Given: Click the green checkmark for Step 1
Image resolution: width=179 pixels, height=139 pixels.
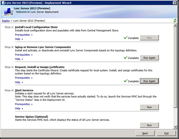Looking at the screenshot, I should (x=125, y=37).
